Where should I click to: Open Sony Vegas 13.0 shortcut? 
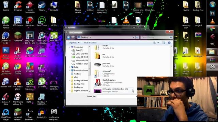30,38
